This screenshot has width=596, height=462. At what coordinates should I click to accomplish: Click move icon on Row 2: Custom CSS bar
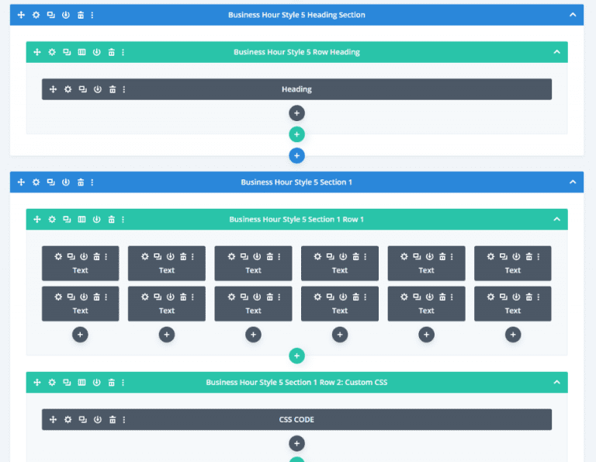tap(37, 383)
